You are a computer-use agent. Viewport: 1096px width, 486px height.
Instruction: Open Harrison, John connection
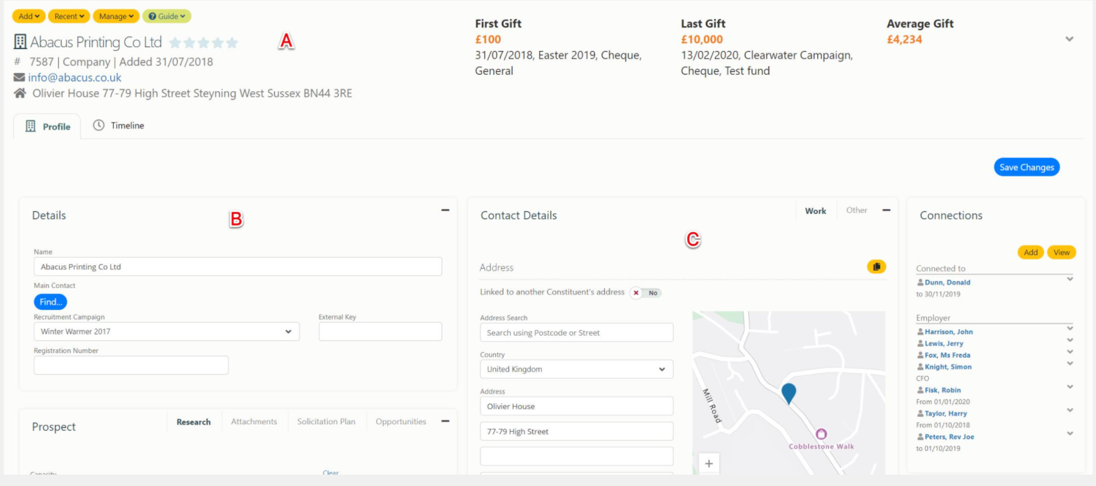(x=949, y=332)
